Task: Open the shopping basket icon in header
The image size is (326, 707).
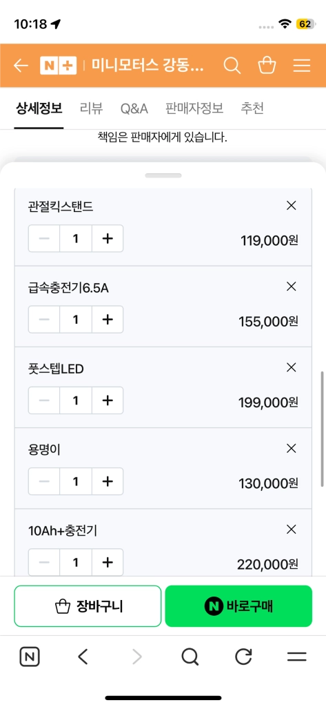Action: coord(267,65)
